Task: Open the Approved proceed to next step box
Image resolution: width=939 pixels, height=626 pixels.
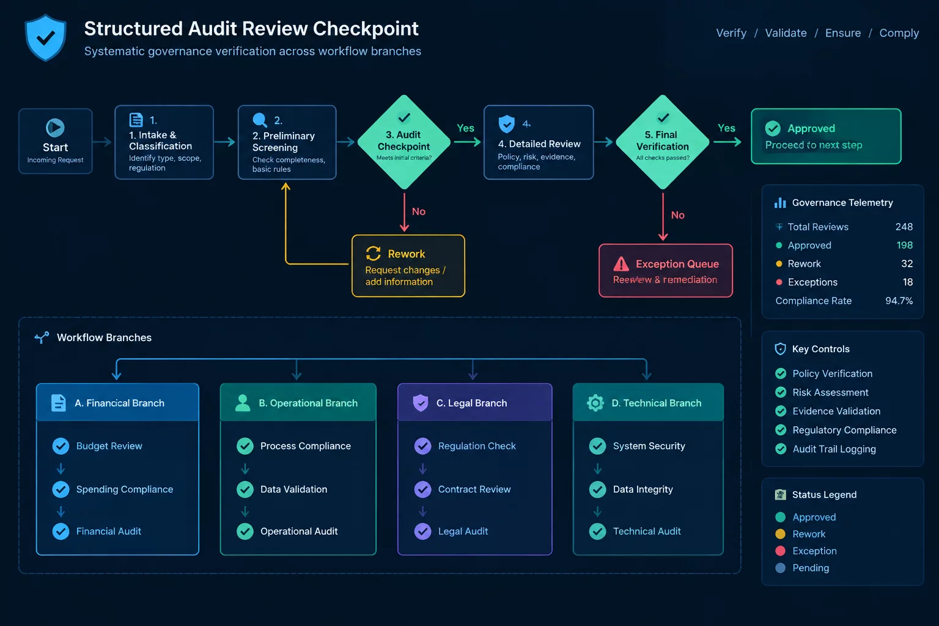Action: (x=826, y=136)
